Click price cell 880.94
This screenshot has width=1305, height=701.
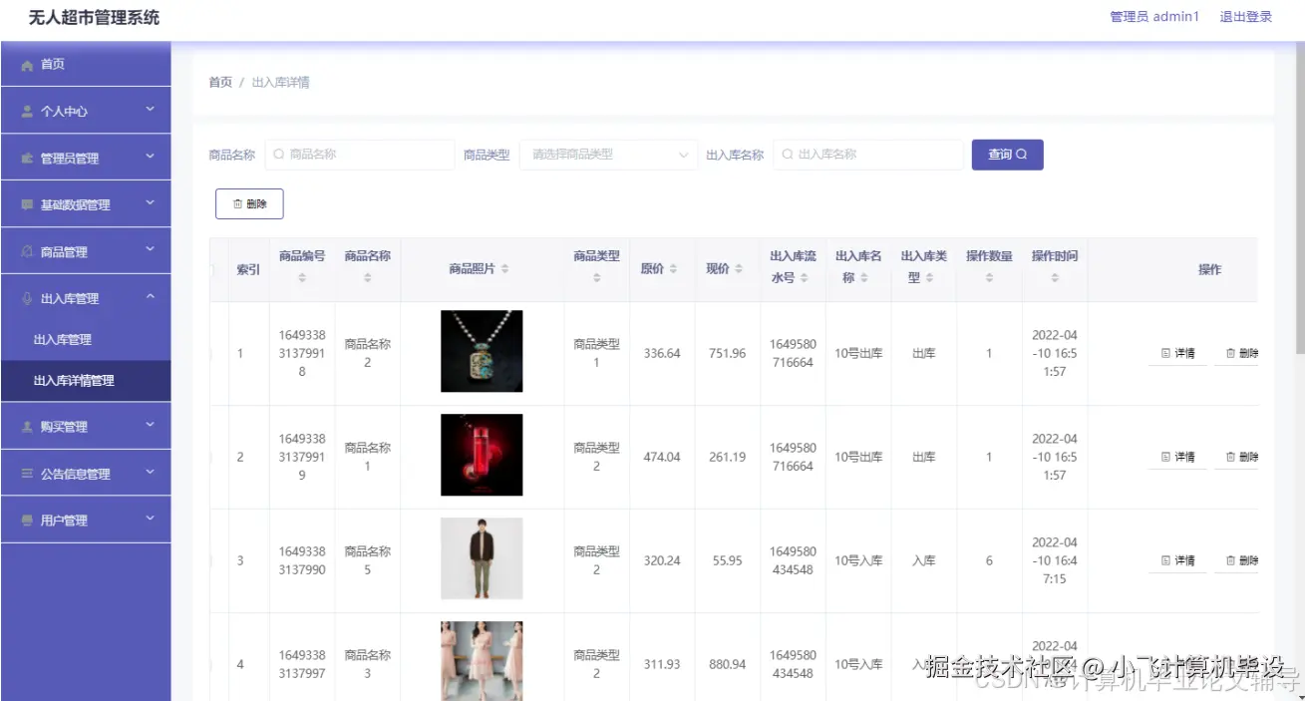click(727, 664)
